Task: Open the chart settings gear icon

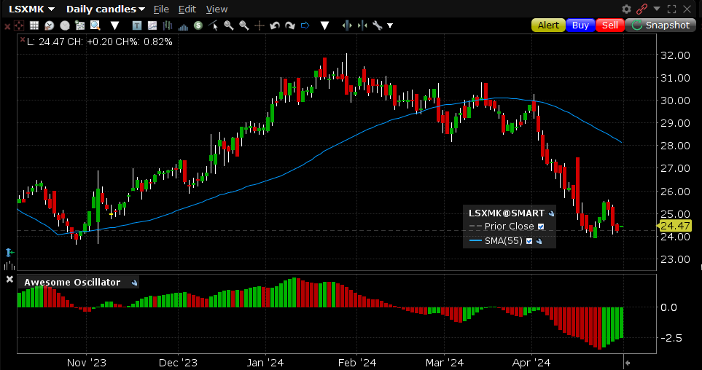Action: point(626,9)
